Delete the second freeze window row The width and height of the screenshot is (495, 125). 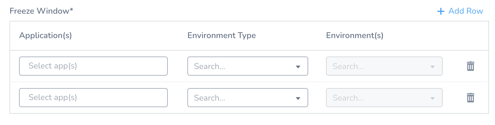click(470, 98)
